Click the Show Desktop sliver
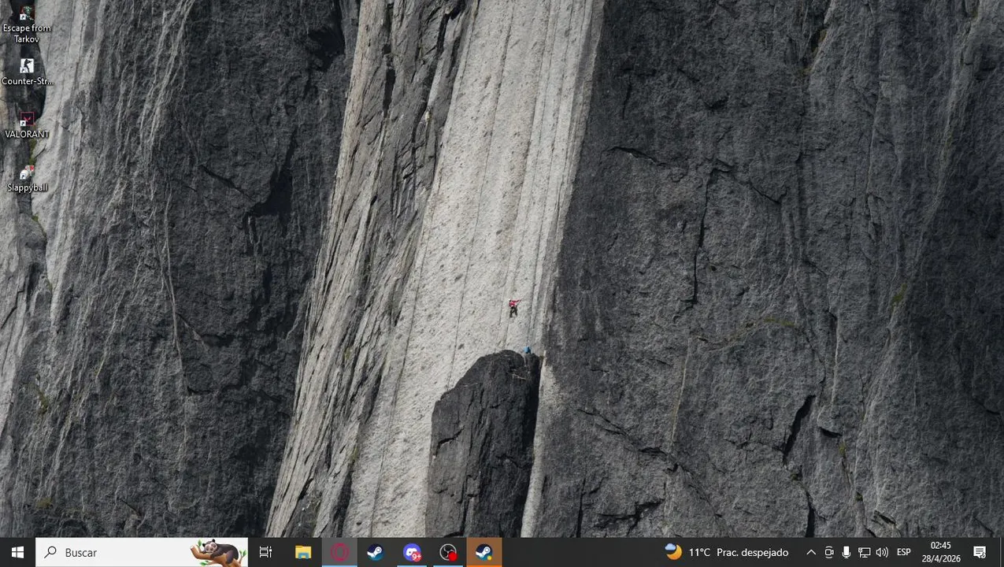Screen dimensions: 1004x567 pos(1002,552)
